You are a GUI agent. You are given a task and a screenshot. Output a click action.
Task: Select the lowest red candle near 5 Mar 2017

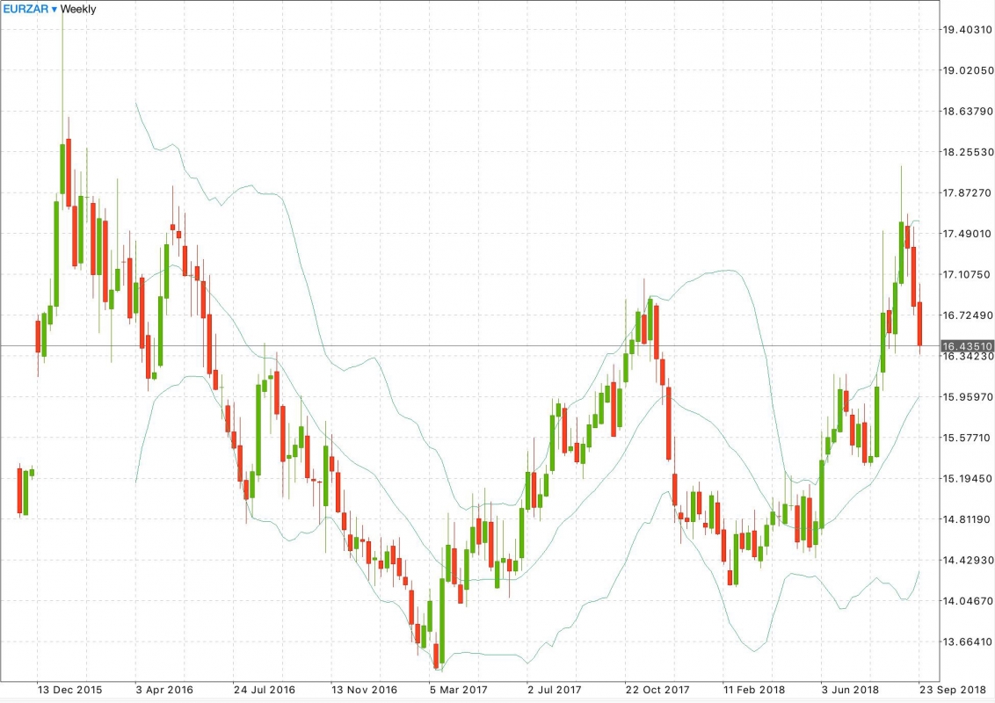coord(436,655)
